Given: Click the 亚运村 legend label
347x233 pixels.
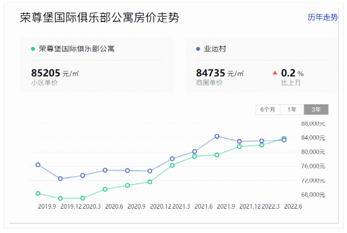Looking at the screenshot, I should tap(215, 49).
